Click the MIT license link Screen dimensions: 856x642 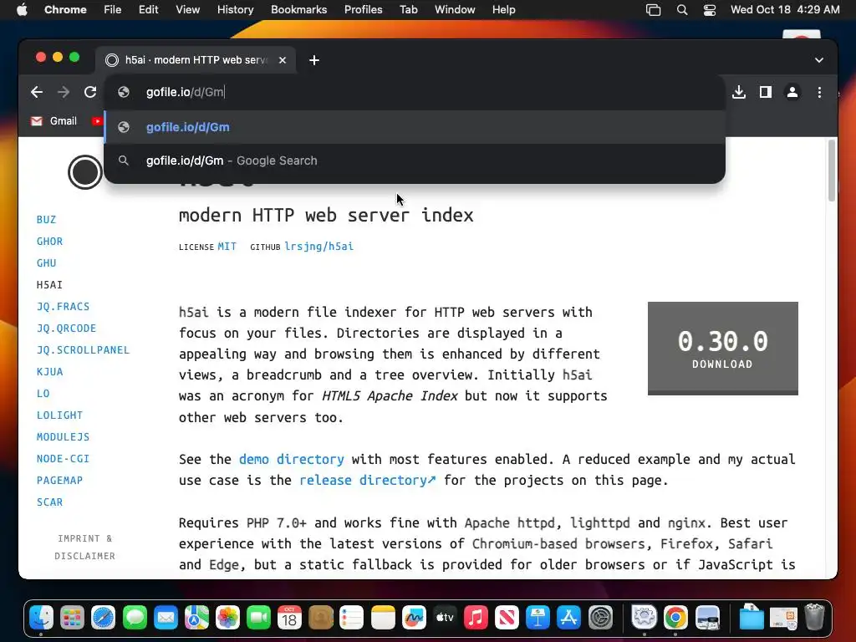pyautogui.click(x=227, y=247)
